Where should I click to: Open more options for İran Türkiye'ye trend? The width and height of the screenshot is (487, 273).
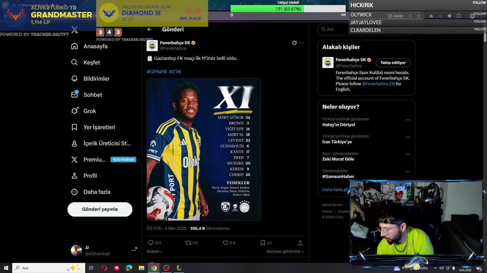pos(408,137)
